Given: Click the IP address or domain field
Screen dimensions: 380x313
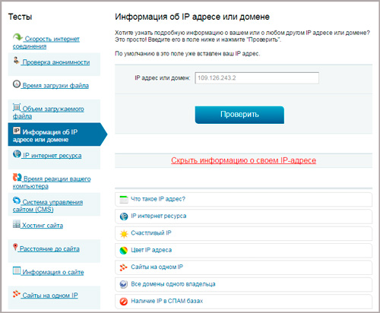Looking at the screenshot, I should click(x=257, y=78).
